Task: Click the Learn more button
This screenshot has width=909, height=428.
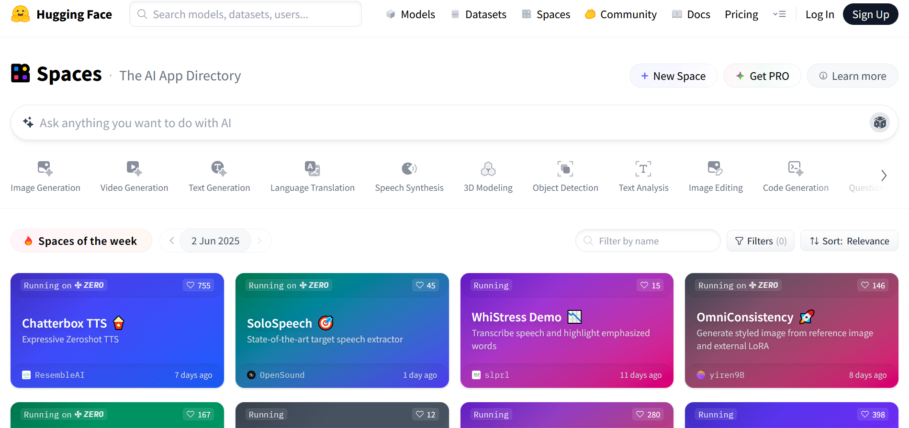Action: pyautogui.click(x=853, y=76)
